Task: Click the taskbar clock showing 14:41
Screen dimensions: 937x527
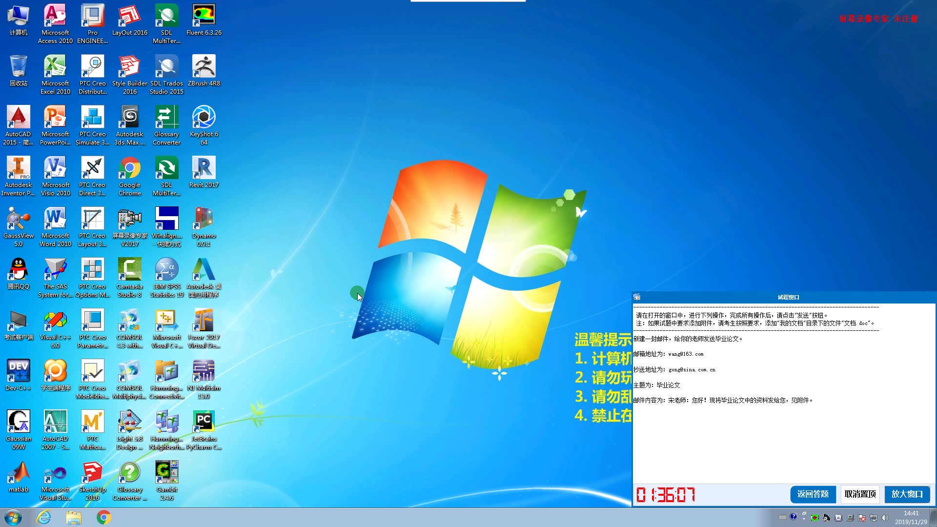Action: [911, 517]
